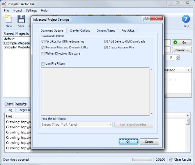Click the Browse... button
Screen dimensions: 195x165
(182, 50)
